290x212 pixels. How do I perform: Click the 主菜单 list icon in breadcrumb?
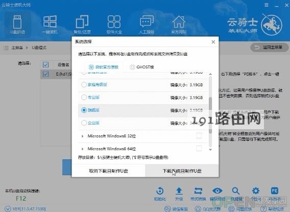[6, 48]
